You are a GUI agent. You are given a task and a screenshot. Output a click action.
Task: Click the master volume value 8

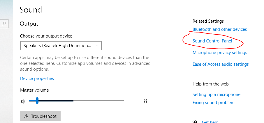pos(145,101)
